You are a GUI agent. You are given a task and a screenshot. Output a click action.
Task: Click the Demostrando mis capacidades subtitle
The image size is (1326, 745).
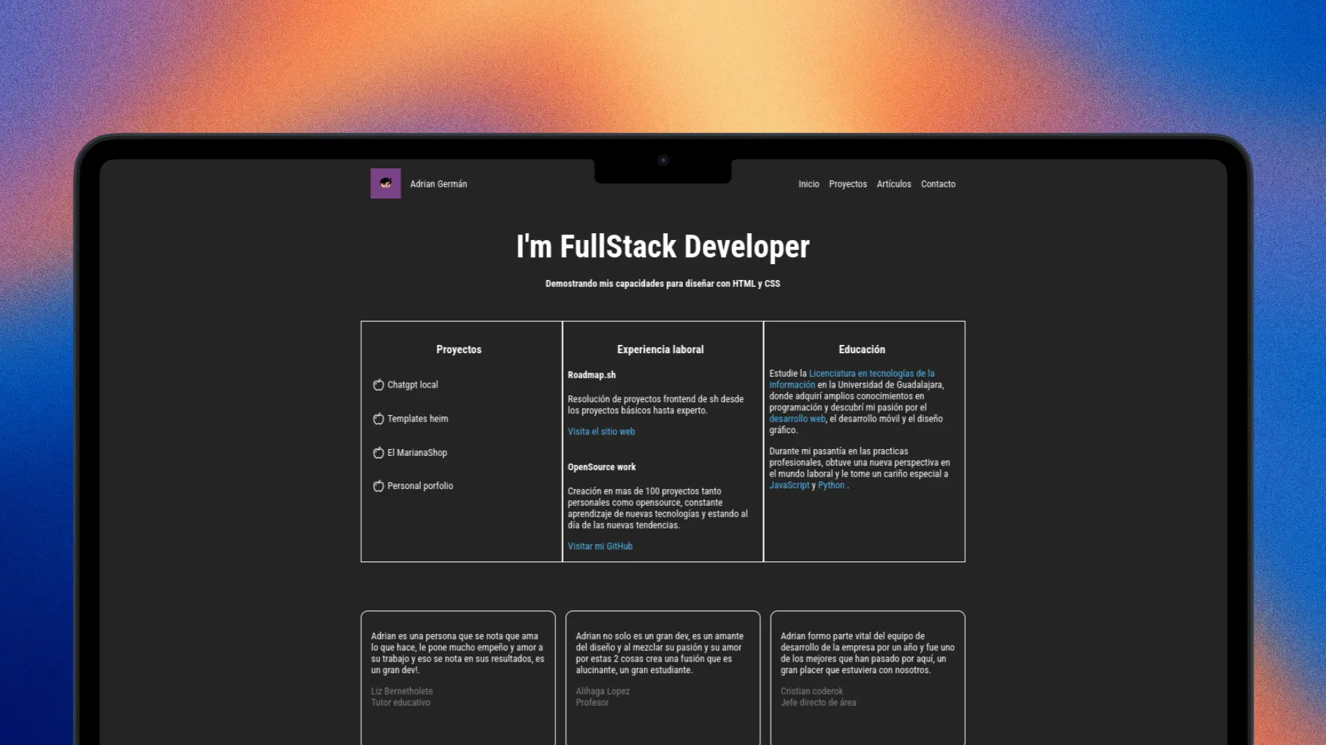(663, 284)
